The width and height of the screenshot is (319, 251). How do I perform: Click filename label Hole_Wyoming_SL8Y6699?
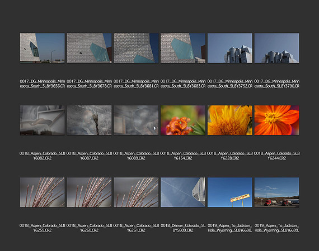(x=276, y=228)
